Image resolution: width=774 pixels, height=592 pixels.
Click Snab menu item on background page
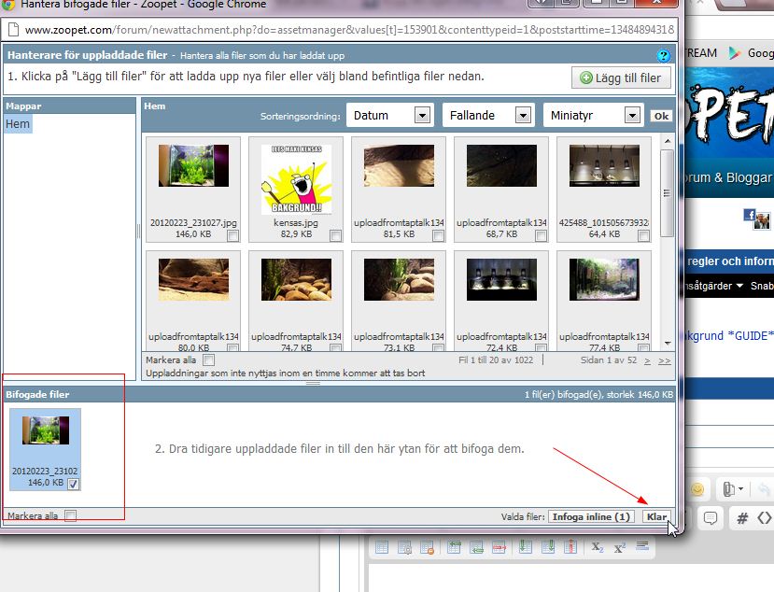tap(762, 286)
